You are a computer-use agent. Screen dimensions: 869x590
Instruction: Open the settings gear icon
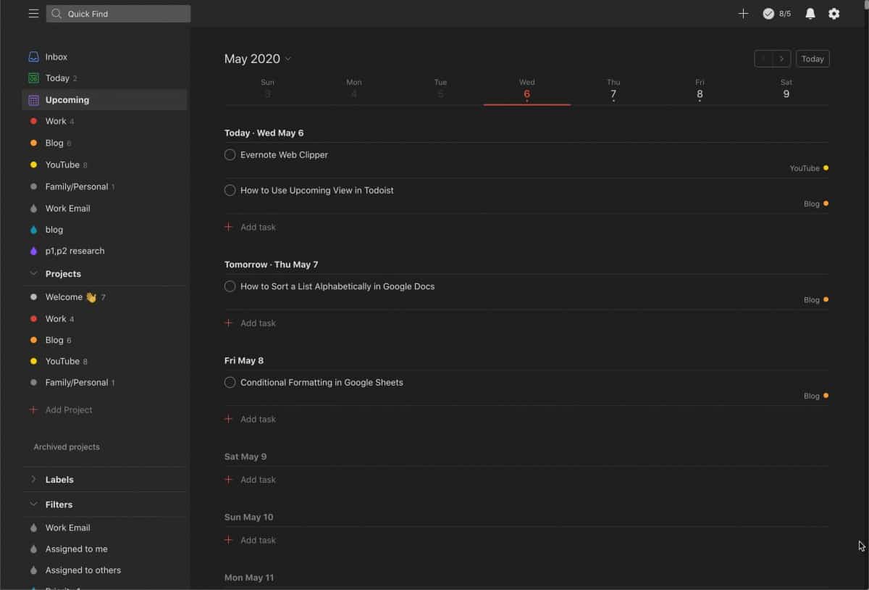click(834, 14)
